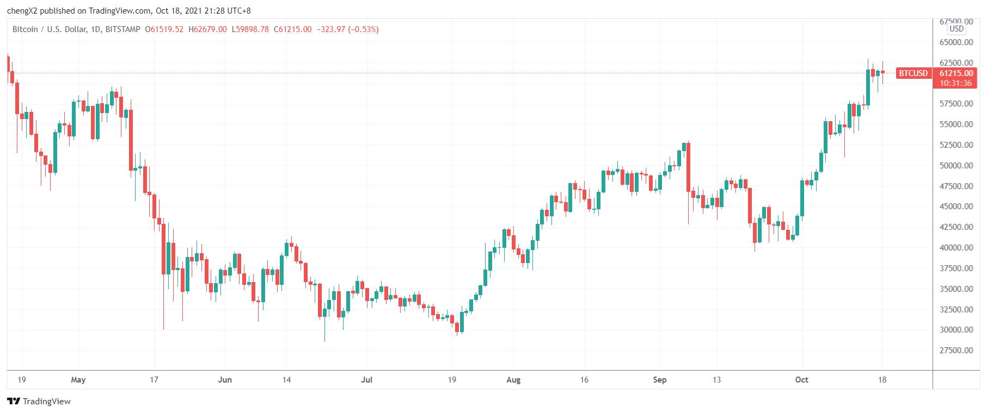Click the Bitcoin / U.S. Dollar chart title
The image size is (987, 413).
[49, 29]
